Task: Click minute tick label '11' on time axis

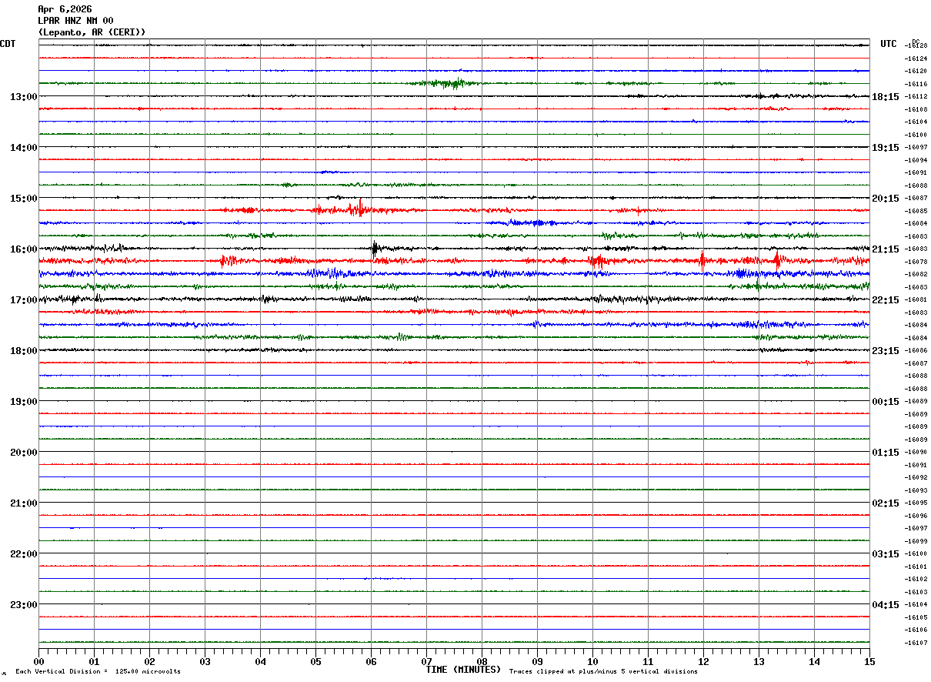Action: [x=648, y=662]
